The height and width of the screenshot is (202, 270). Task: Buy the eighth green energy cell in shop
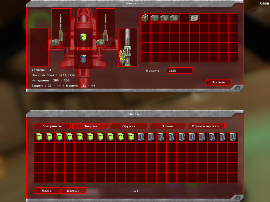coord(110,137)
